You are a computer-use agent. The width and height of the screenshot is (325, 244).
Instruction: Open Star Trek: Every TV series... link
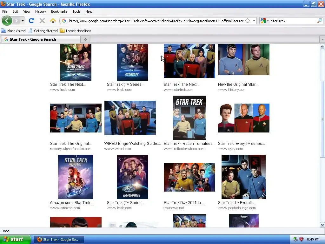click(241, 144)
